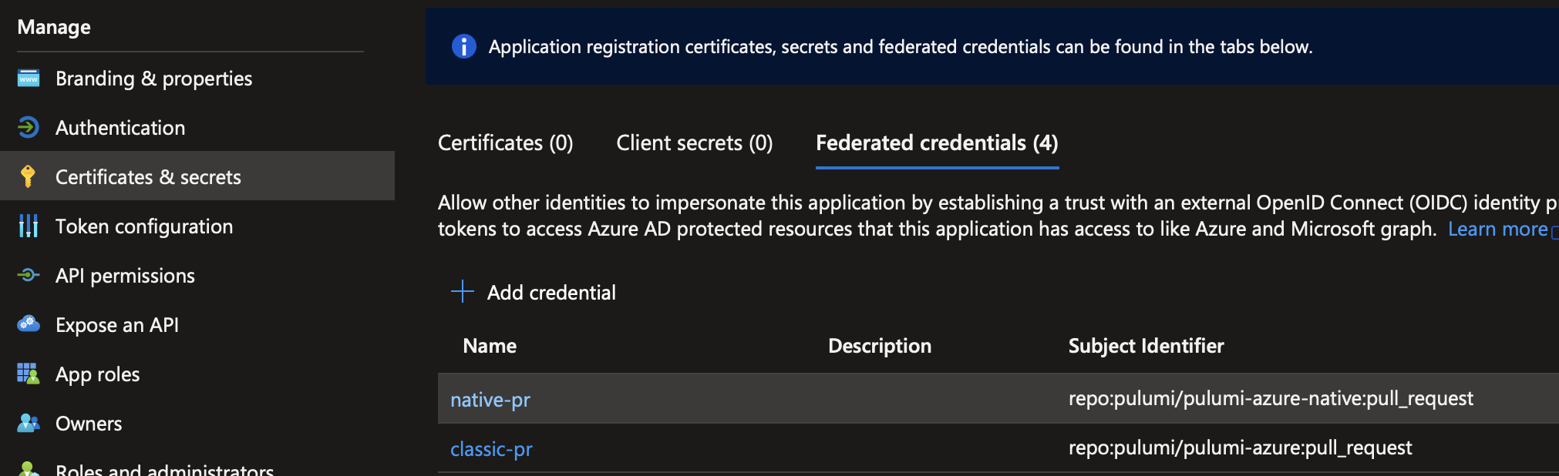Screen dimensions: 1559x476
Task: Click the Add credential button
Action: point(534,292)
